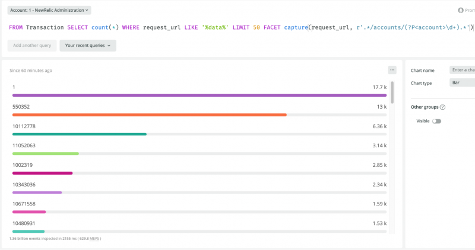Click the Other groups help question icon
This screenshot has height=250, width=475.
(x=442, y=107)
